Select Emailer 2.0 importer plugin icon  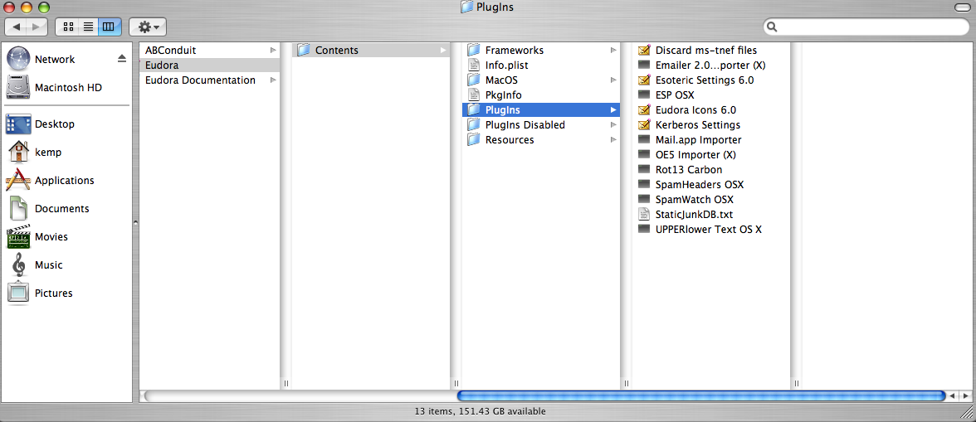coord(644,65)
